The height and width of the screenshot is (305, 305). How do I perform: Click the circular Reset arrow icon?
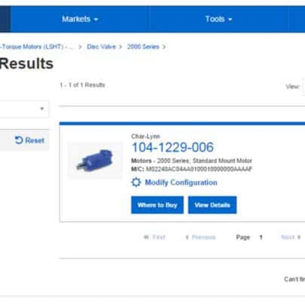coord(18,140)
